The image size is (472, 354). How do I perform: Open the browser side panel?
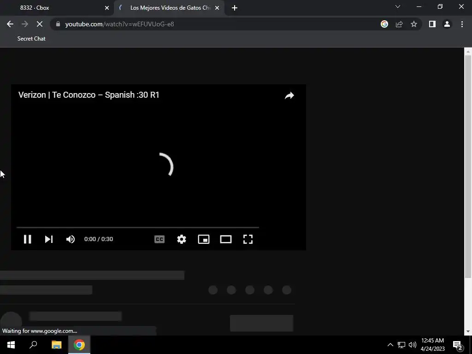point(432,24)
